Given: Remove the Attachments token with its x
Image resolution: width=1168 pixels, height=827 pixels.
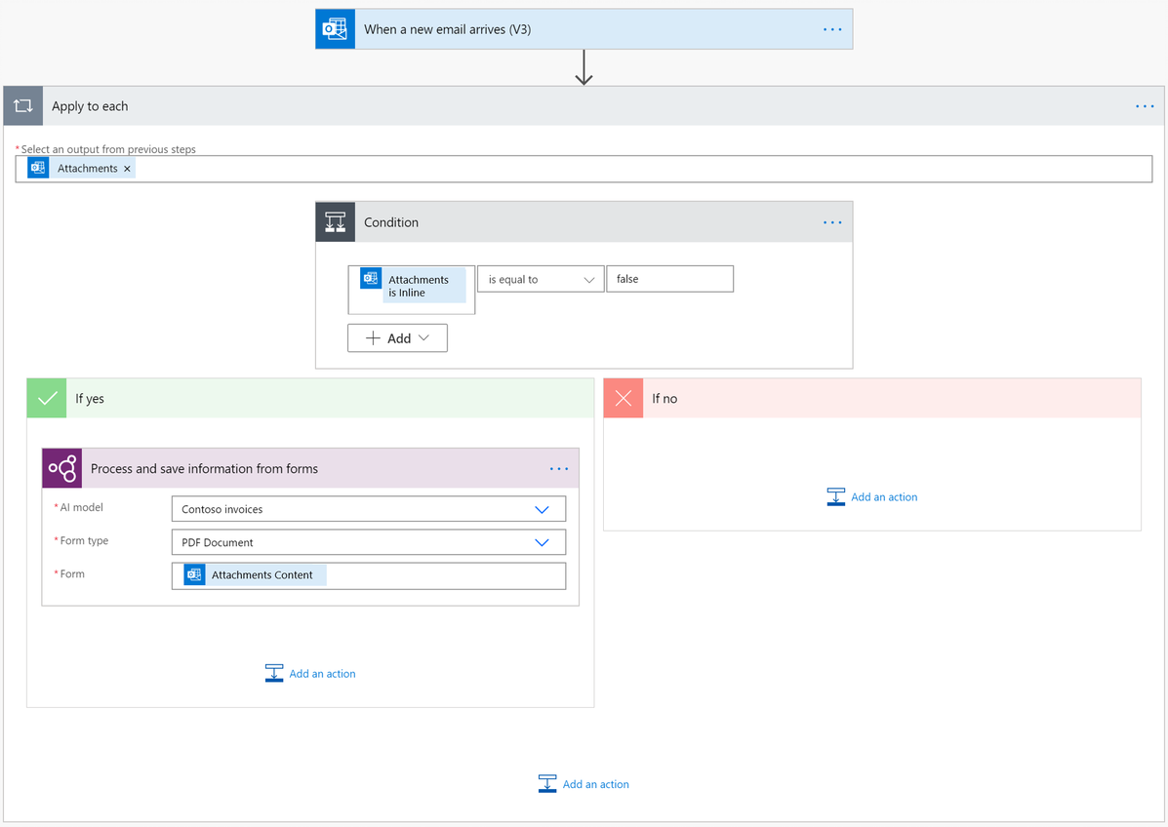Looking at the screenshot, I should click(126, 167).
